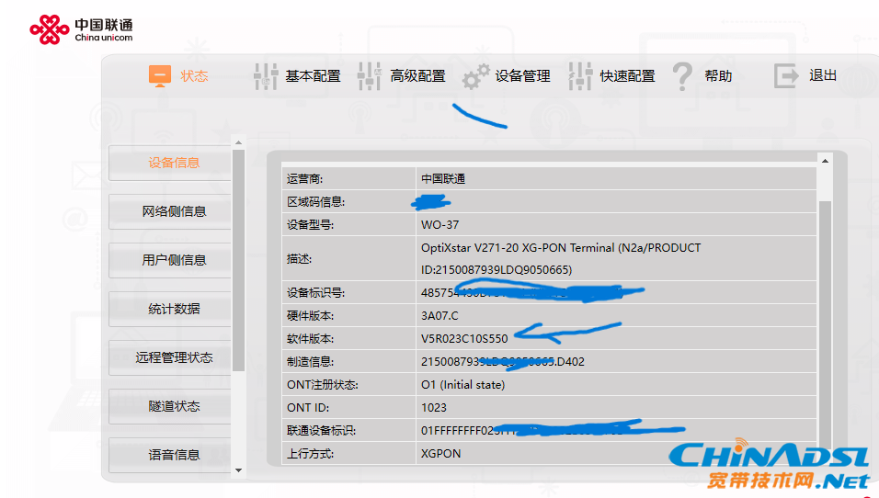Go to 用户侧信息 section
The image size is (879, 498).
[174, 260]
